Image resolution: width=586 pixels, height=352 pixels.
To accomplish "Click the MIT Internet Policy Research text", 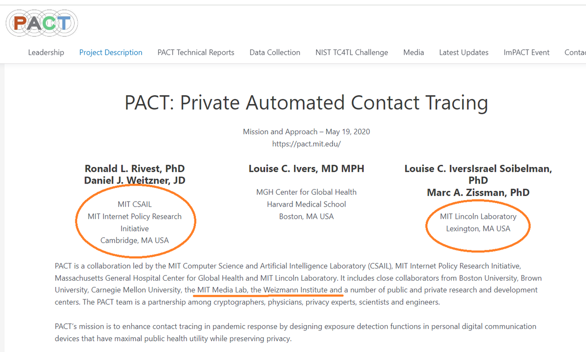I will 135,216.
